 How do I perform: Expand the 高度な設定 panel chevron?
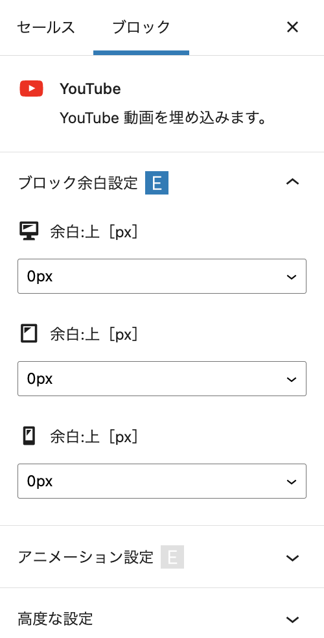(x=293, y=620)
